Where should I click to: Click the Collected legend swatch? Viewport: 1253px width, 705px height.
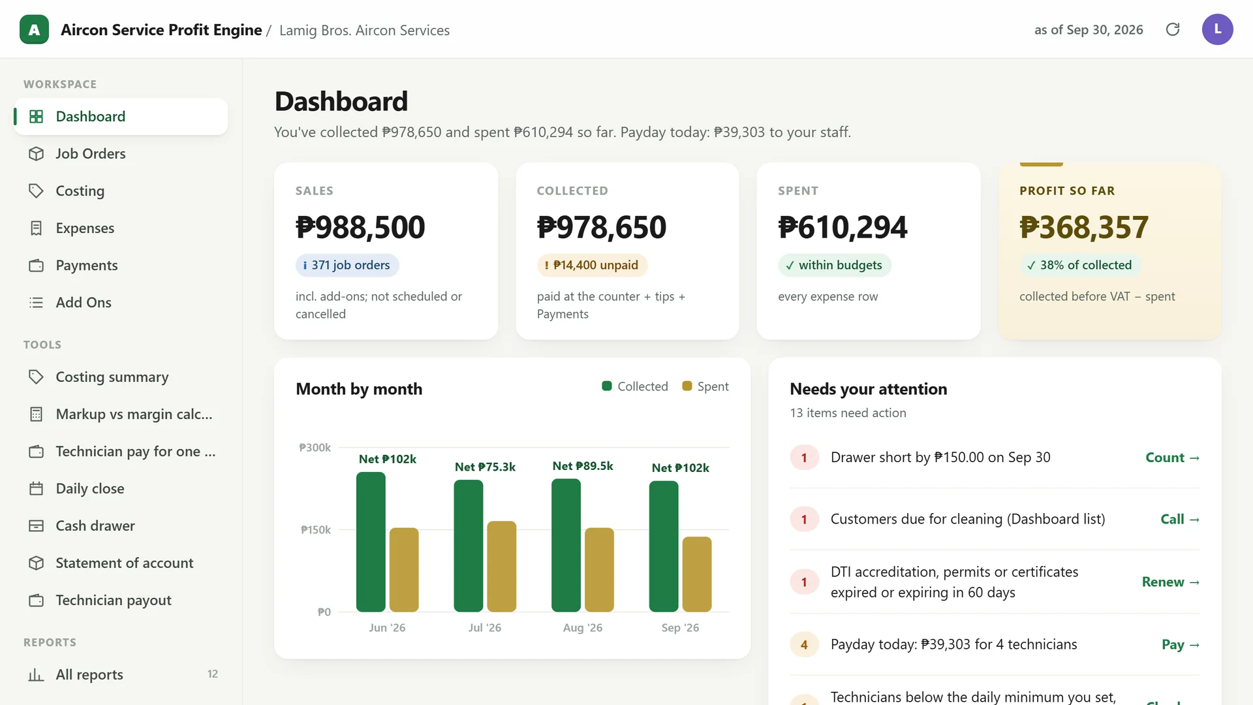click(x=606, y=386)
